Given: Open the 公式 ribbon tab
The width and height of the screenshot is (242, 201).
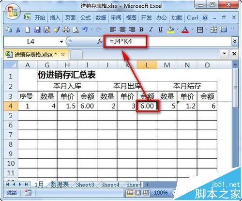Looking at the screenshot, I should click(x=86, y=17).
